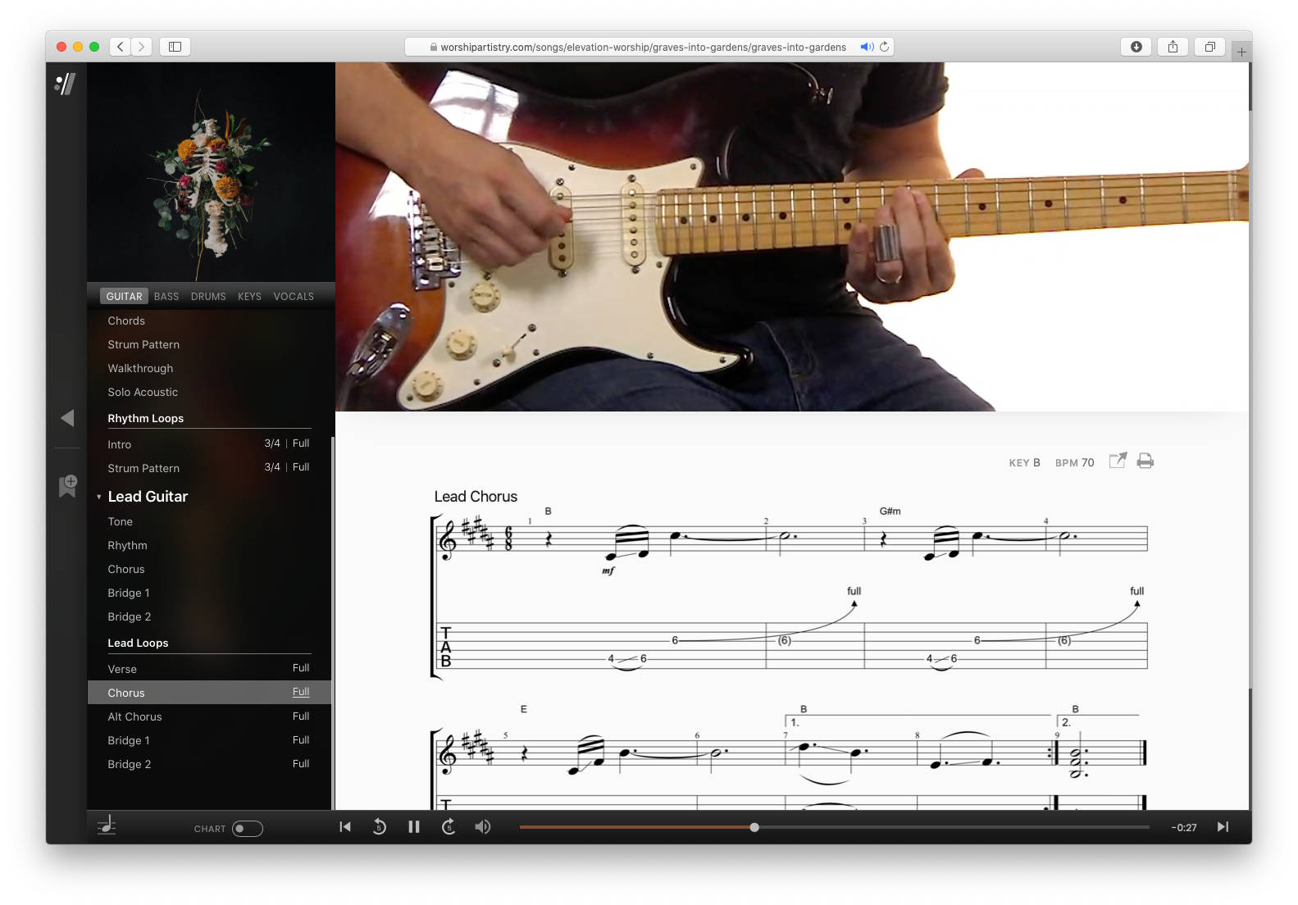Collapse the left panel with back arrow
Viewport: 1298px width, 905px height.
point(67,418)
